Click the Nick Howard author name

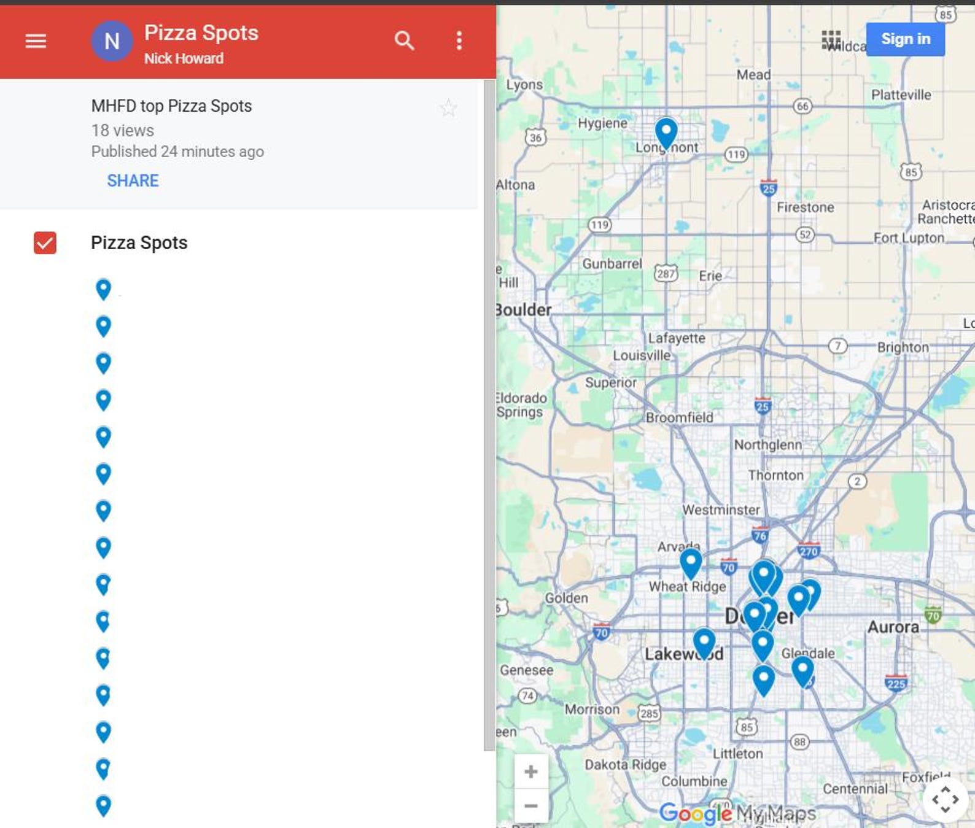(x=184, y=58)
